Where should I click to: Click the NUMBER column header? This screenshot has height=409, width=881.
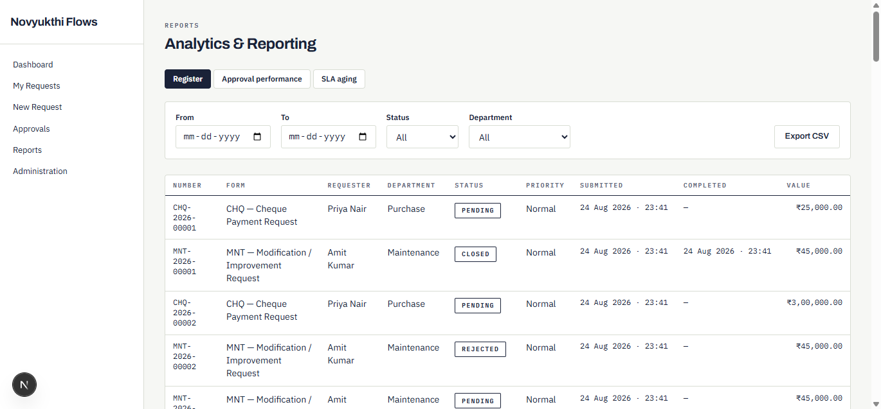pos(187,186)
